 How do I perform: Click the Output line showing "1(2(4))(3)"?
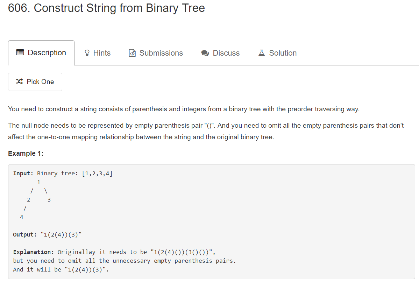(47, 234)
